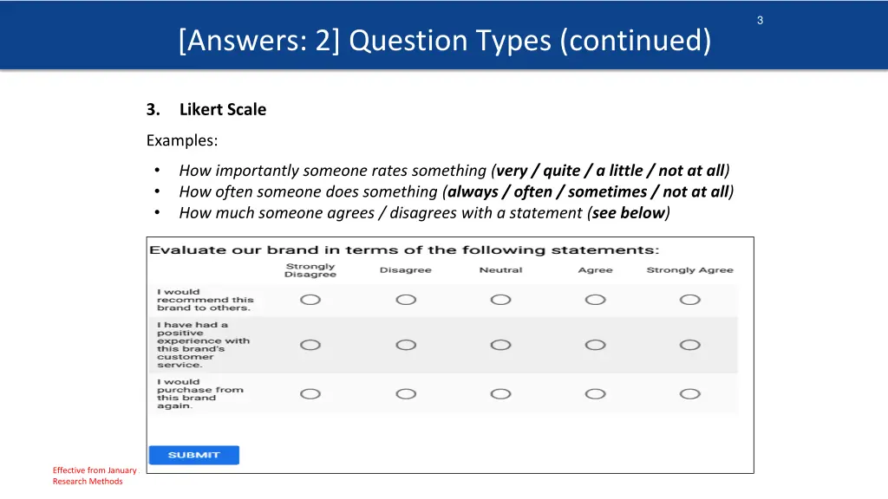Select Disagree for purchase again statement
Viewport: 888px width, 499px height.
406,394
